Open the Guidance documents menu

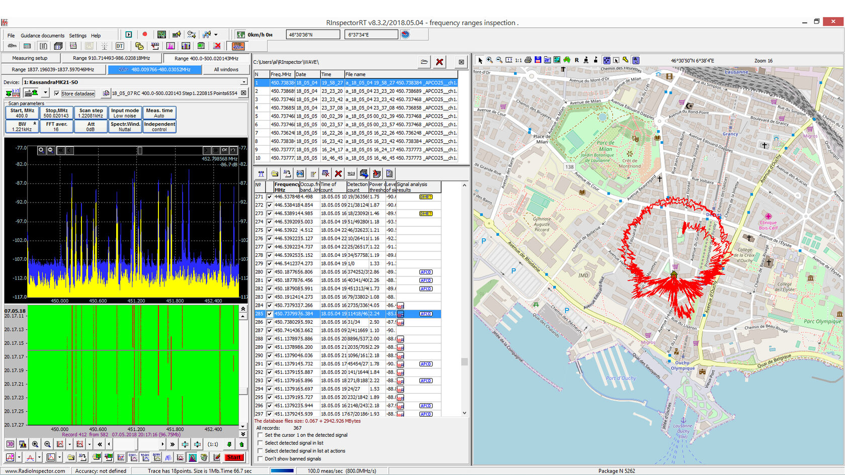tap(42, 36)
